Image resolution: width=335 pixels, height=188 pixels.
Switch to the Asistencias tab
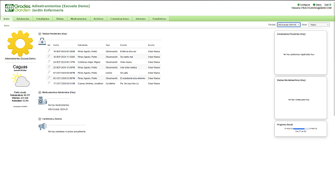tap(23, 19)
